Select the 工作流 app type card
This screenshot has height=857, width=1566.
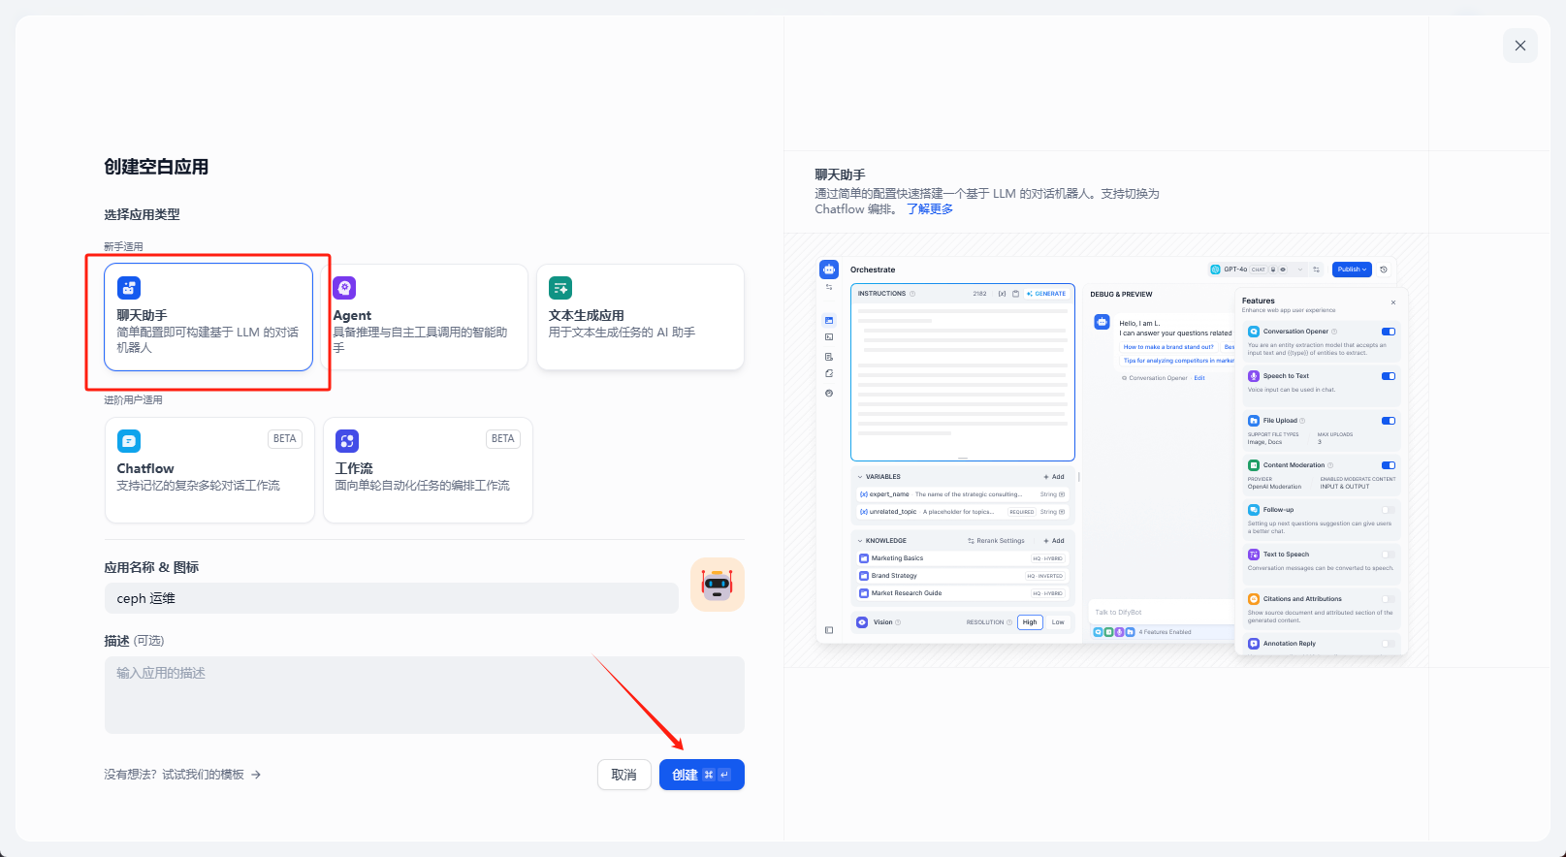click(x=428, y=470)
